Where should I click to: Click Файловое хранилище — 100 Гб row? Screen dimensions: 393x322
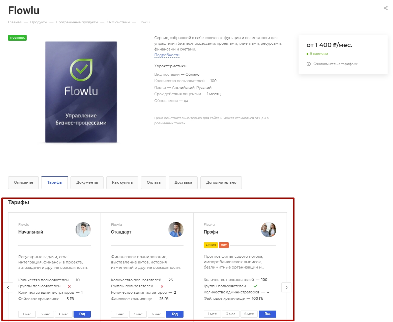[x=233, y=299]
